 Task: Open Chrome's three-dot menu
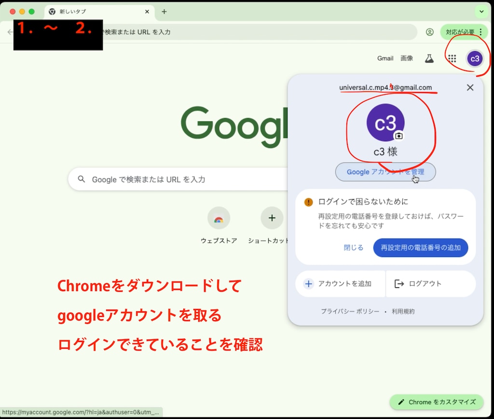click(x=481, y=32)
